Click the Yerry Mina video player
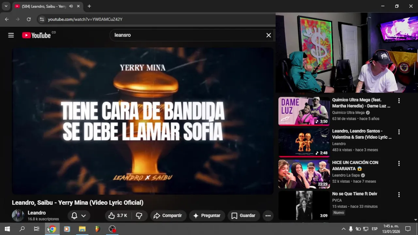This screenshot has height=235, width=418. (x=143, y=121)
